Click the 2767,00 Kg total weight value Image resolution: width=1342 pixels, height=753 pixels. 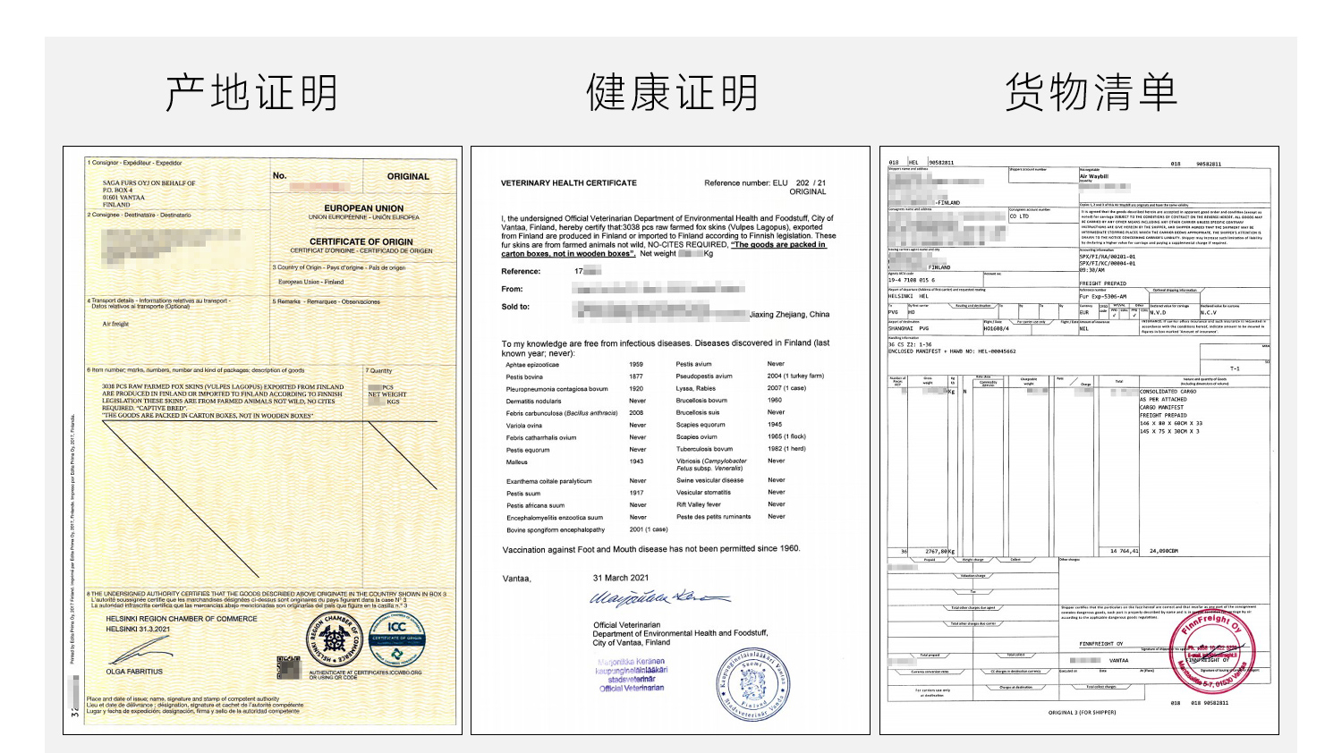click(940, 552)
